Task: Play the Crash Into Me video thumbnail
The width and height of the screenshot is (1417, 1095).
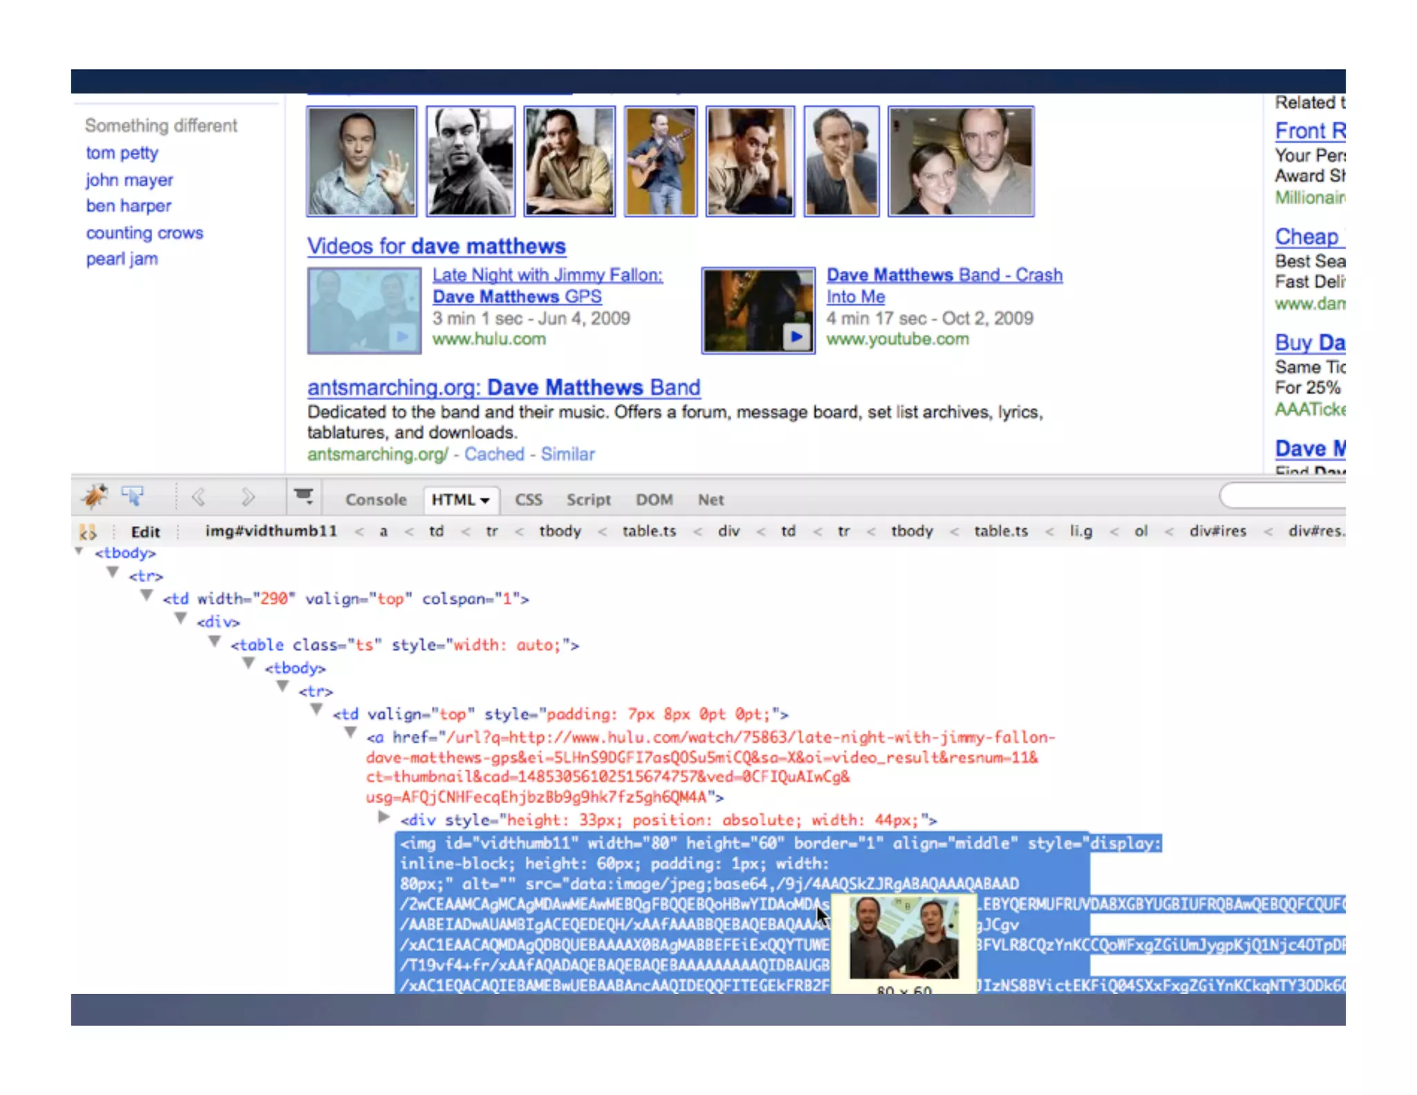Action: 797,336
